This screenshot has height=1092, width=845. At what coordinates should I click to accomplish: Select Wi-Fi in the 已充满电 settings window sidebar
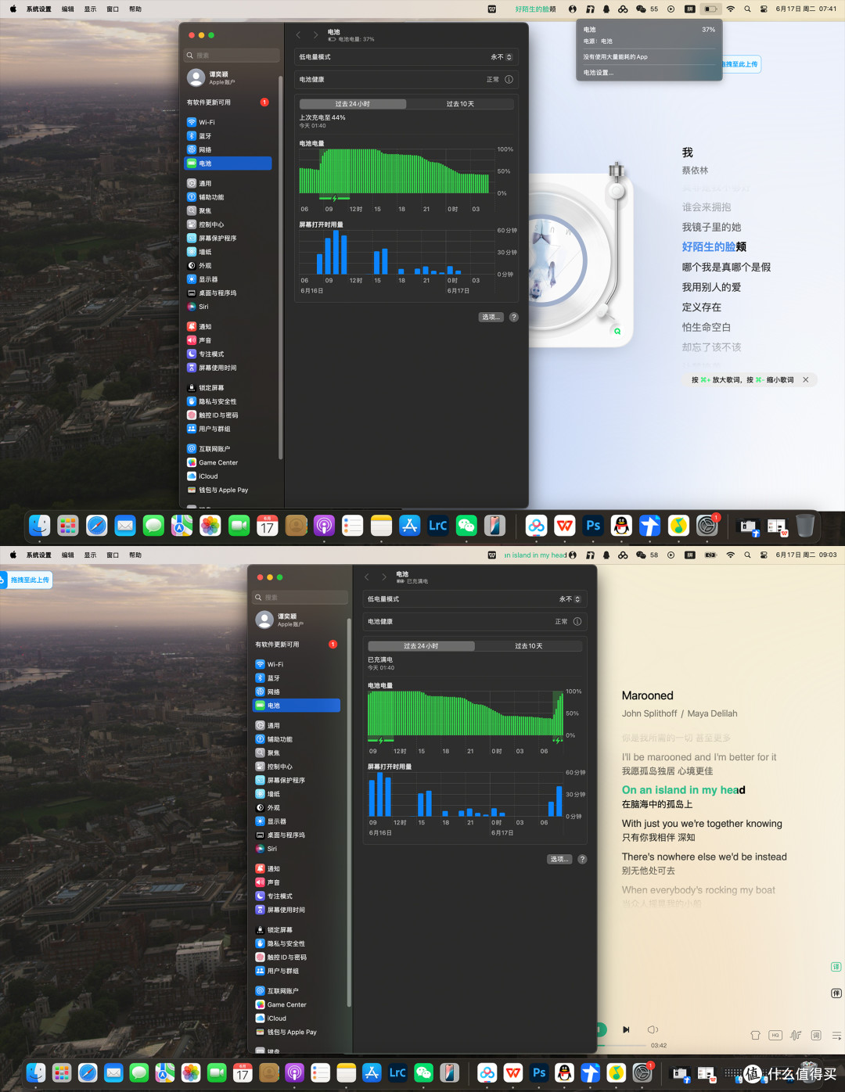[297, 664]
